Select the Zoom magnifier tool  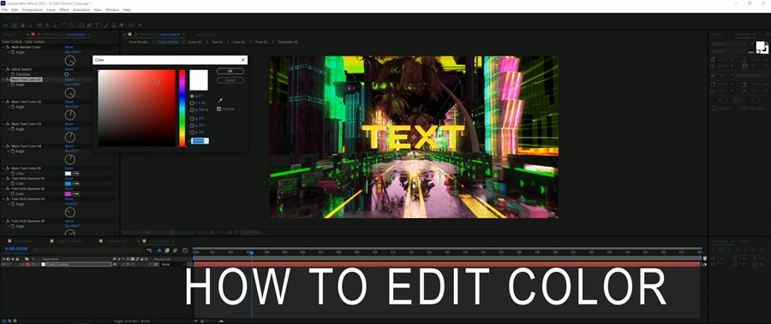(x=30, y=25)
